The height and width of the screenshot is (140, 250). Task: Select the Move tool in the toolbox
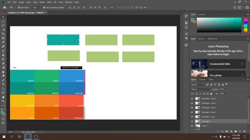(x=3, y=17)
